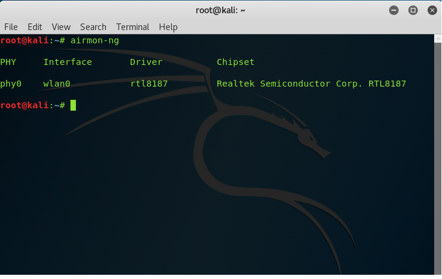Screen dimensions: 442x279
Task: Click the green terminal cursor block
Action: point(73,105)
